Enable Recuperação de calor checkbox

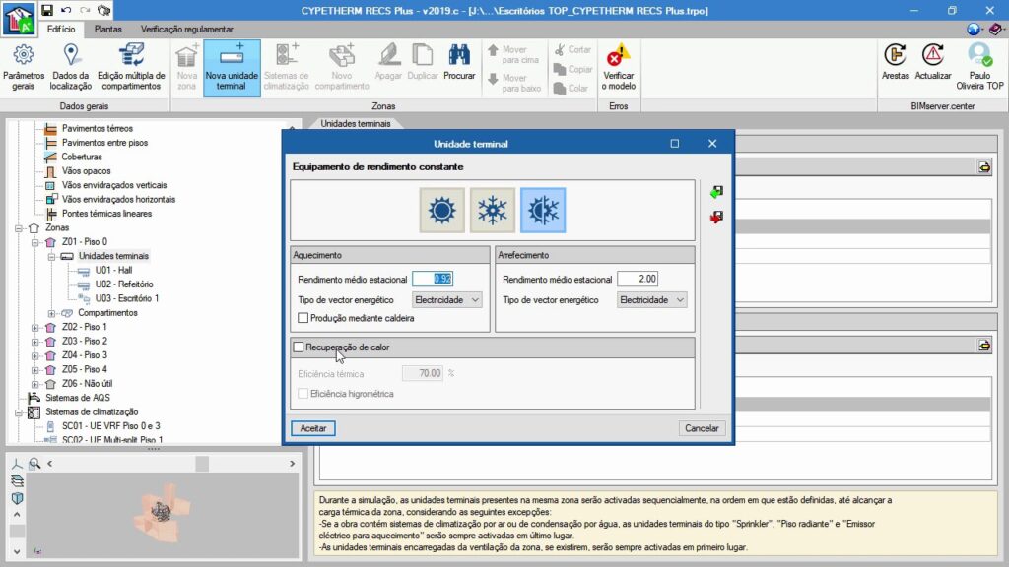(299, 347)
